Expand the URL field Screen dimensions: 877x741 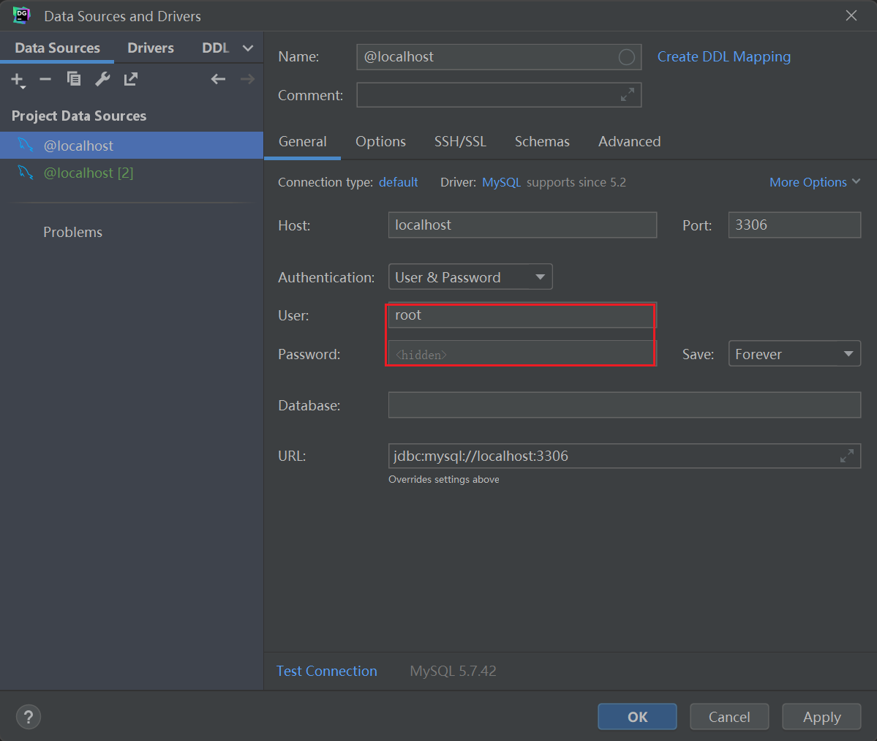tap(847, 456)
